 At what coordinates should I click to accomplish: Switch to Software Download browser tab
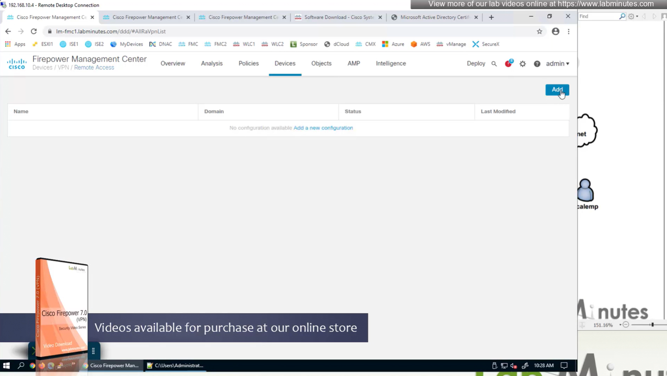(x=338, y=17)
